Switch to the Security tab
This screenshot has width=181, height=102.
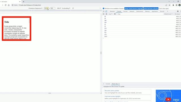(162, 11)
